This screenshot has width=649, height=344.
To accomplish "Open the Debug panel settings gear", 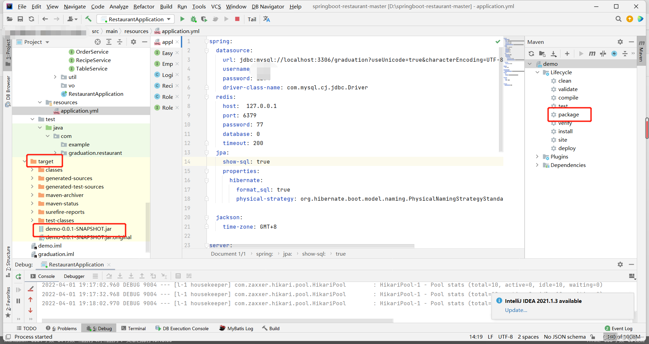I will tap(620, 264).
